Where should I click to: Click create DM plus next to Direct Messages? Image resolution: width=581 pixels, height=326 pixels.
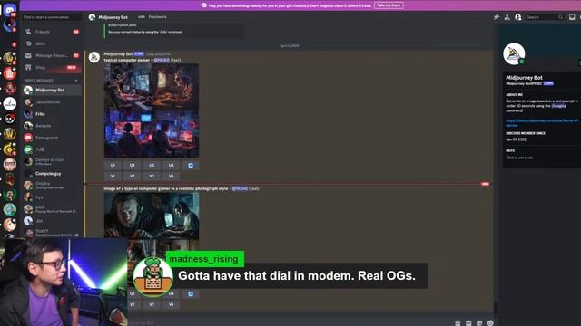pos(76,81)
